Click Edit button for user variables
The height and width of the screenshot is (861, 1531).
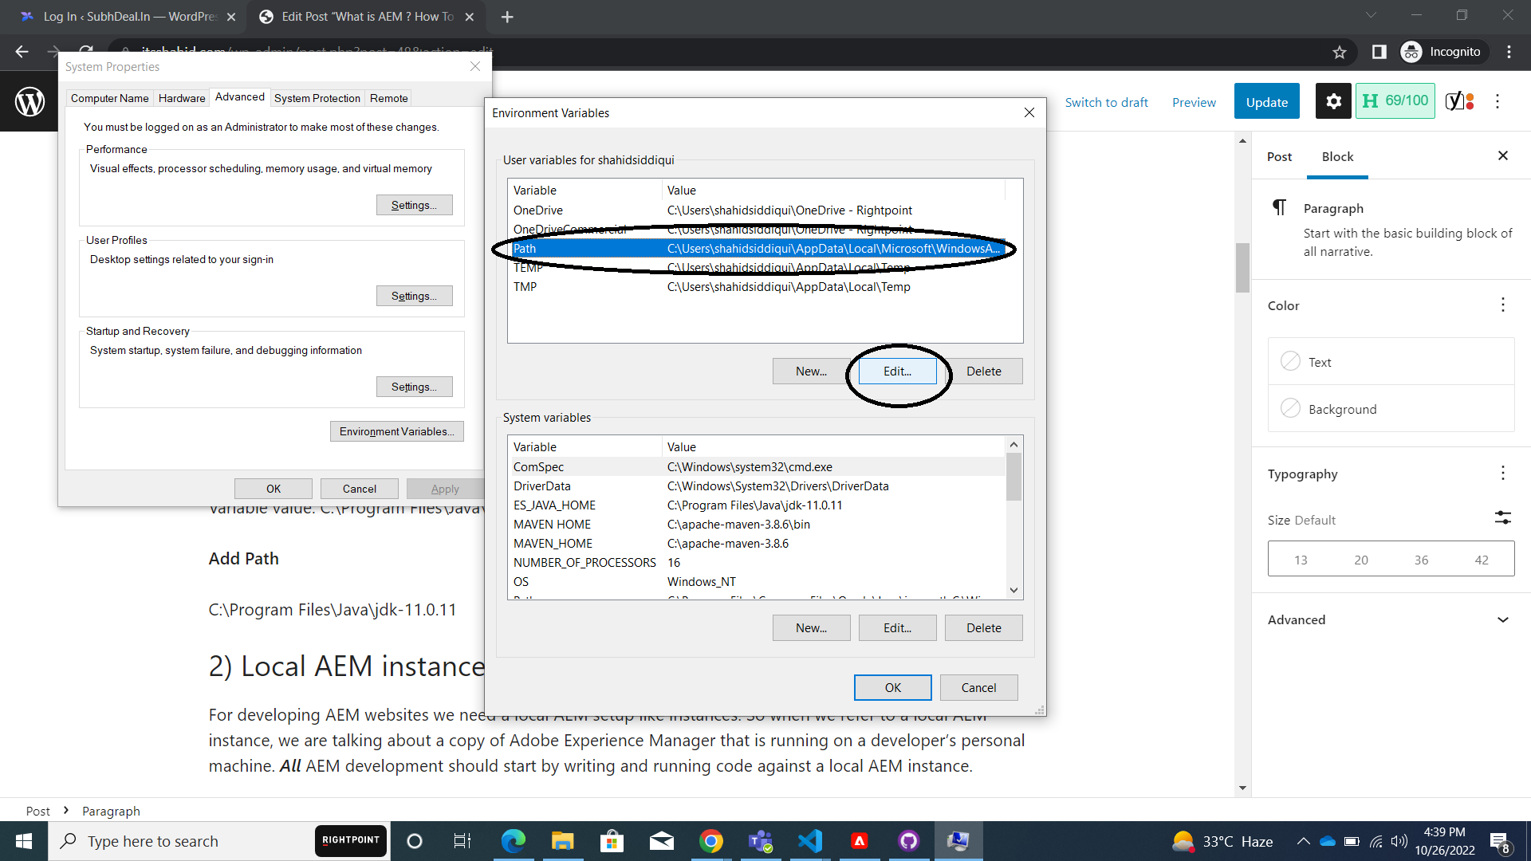pyautogui.click(x=897, y=372)
